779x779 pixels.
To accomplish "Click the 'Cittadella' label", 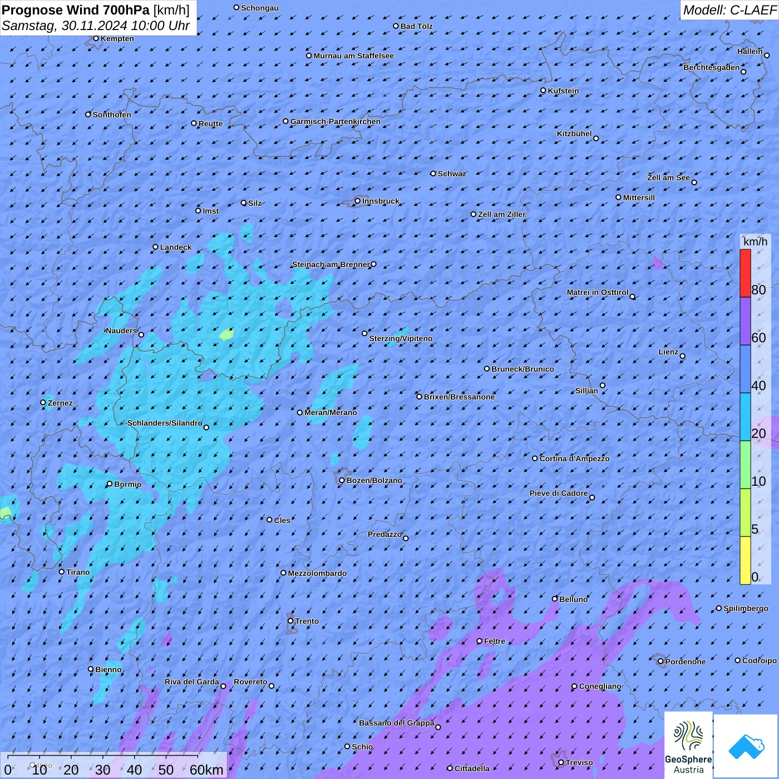I will click(x=472, y=768).
